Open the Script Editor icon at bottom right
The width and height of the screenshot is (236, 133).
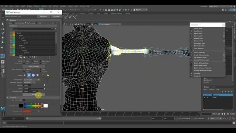(234, 123)
